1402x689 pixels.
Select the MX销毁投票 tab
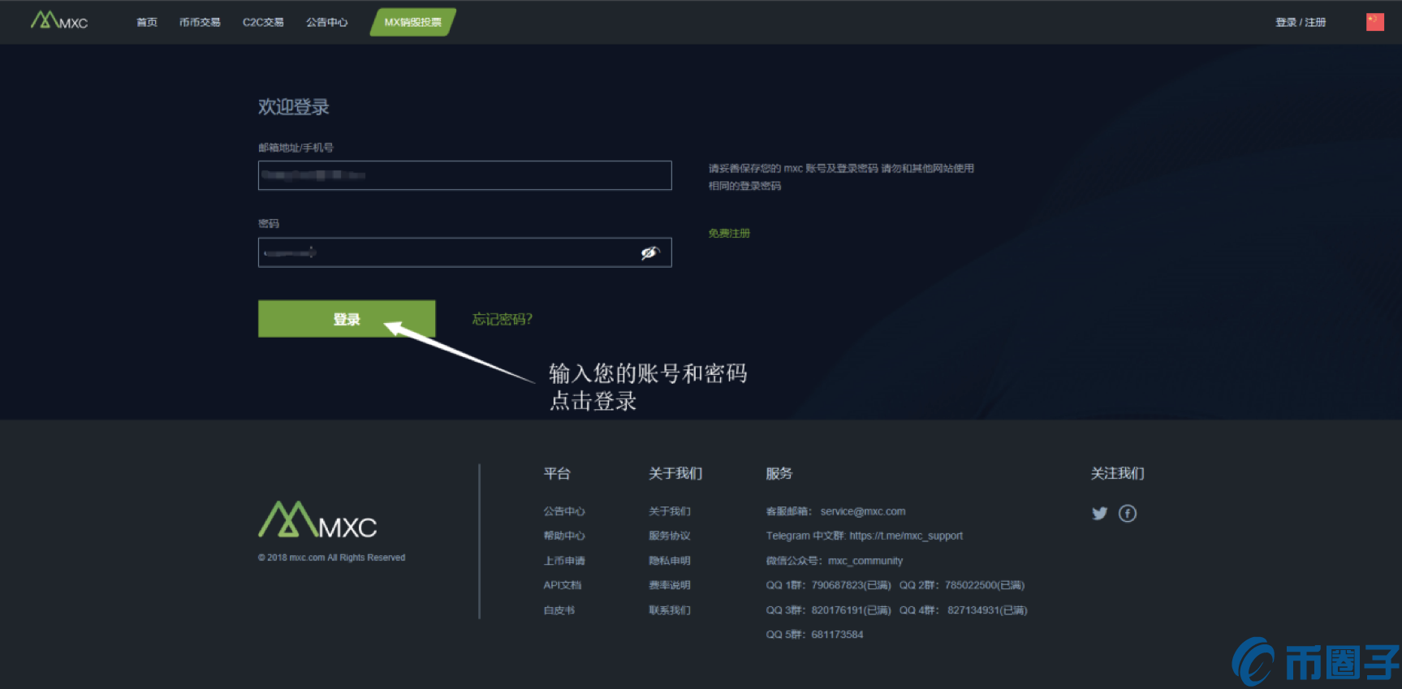(x=412, y=23)
